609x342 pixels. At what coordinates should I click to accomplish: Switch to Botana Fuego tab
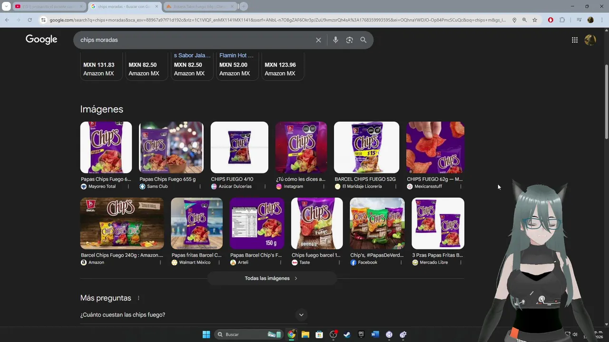(200, 7)
